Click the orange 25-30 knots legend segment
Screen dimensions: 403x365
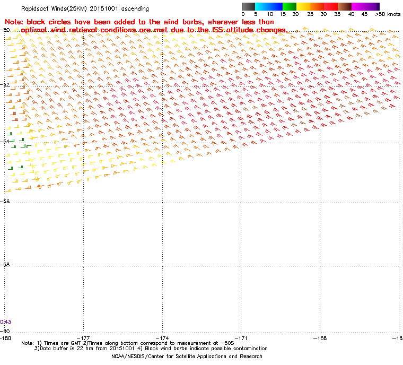pos(317,6)
